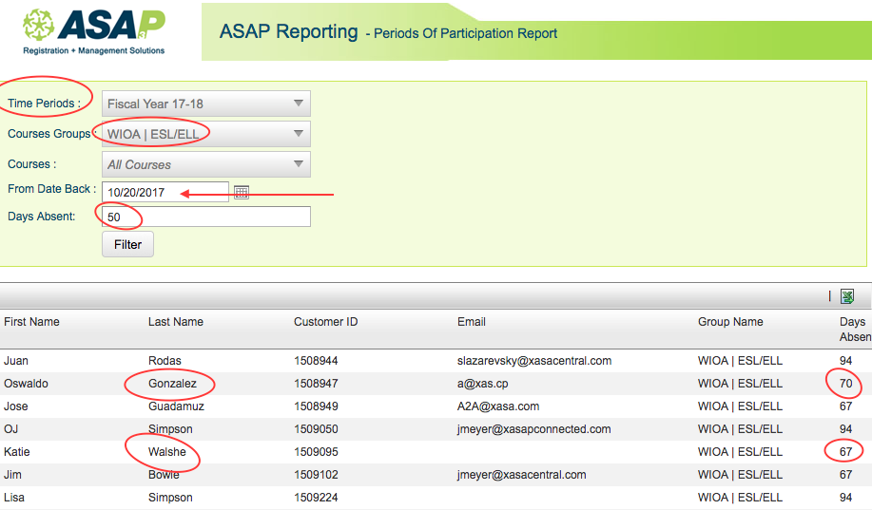
Task: Open the All Courses dropdown
Action: coord(205,164)
